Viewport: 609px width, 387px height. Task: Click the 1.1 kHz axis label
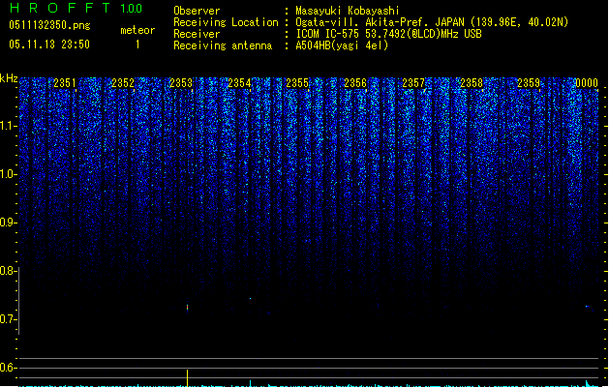coord(8,126)
